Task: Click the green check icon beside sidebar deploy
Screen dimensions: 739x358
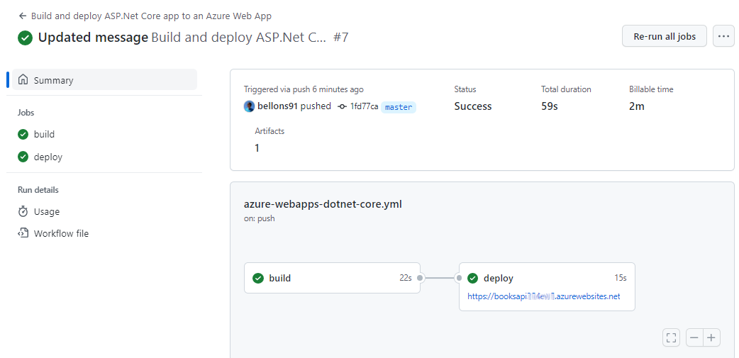Action: 23,157
